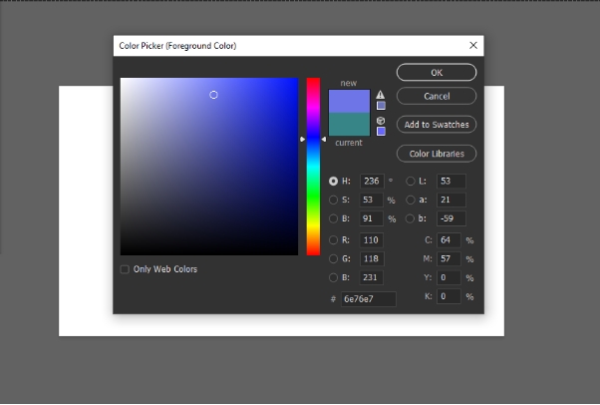Screen dimensions: 600x405
Task: Click the G value field showing 118
Action: (x=372, y=258)
